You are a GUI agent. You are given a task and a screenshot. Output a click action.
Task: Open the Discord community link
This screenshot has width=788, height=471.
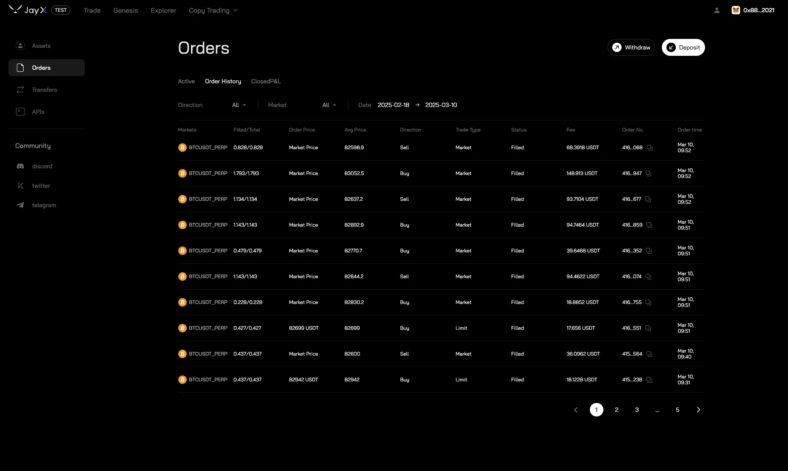pos(20,166)
